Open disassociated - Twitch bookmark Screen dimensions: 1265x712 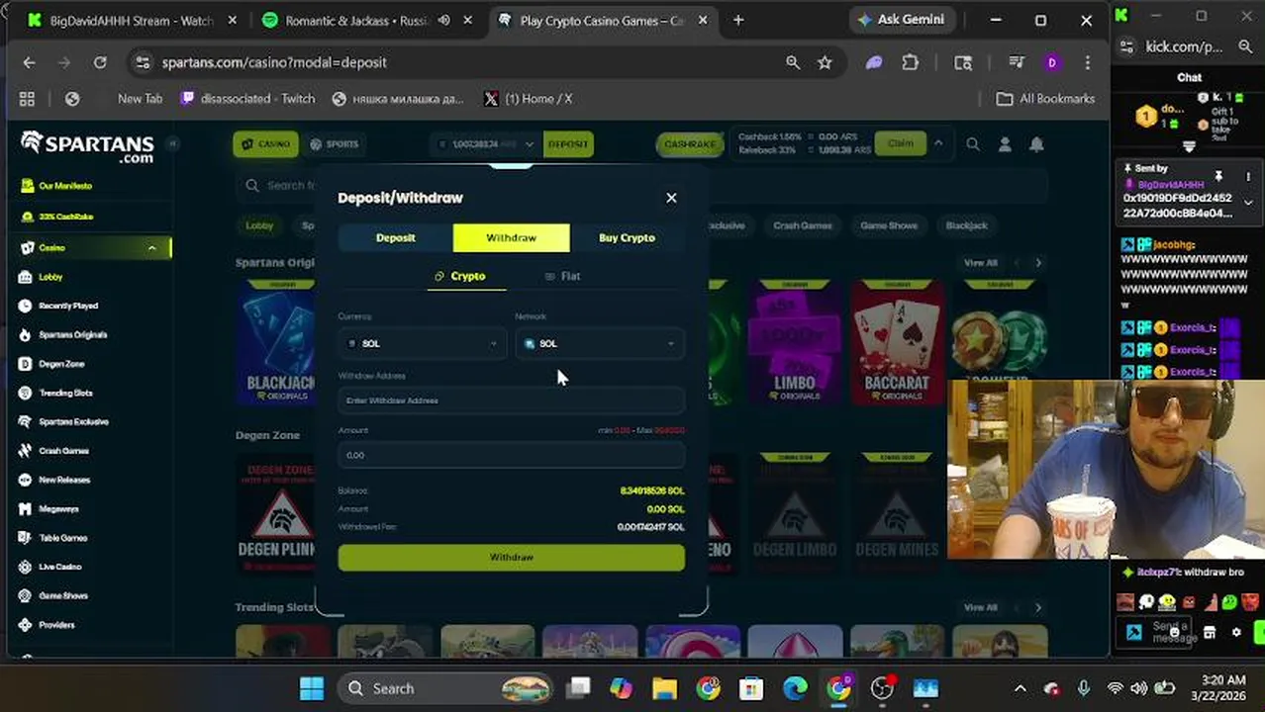[247, 99]
